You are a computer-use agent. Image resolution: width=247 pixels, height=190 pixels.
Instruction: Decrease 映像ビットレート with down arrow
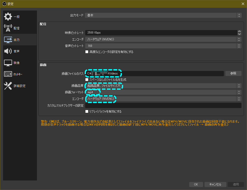point(239,34)
